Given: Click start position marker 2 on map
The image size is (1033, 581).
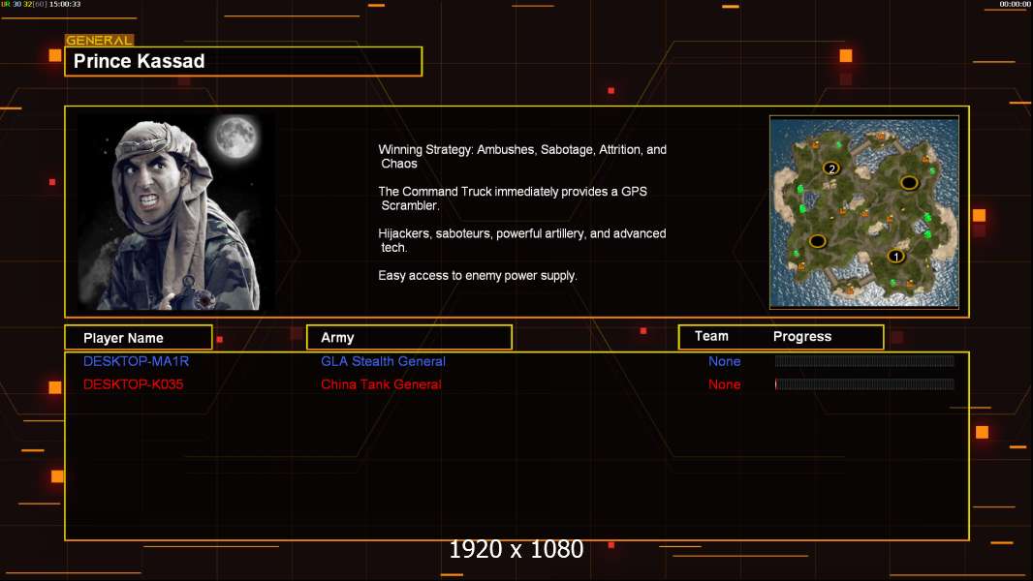Looking at the screenshot, I should point(831,168).
